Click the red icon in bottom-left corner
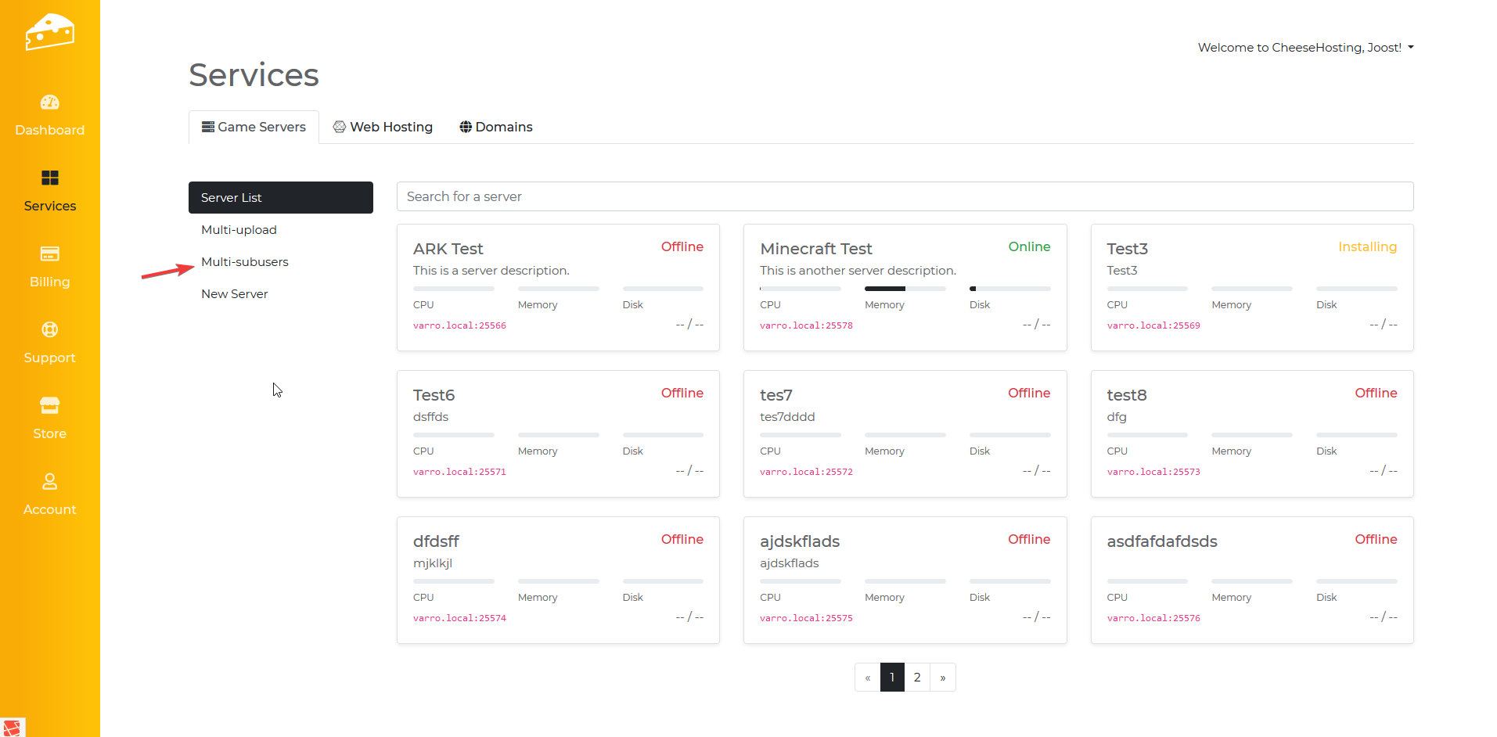The width and height of the screenshot is (1497, 737). pyautogui.click(x=12, y=728)
